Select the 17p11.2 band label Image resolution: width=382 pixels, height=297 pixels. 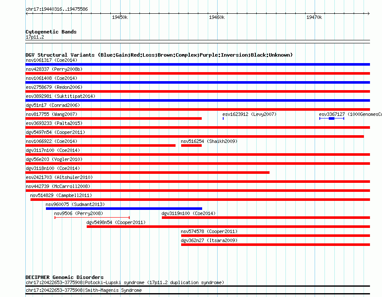[x=35, y=37]
